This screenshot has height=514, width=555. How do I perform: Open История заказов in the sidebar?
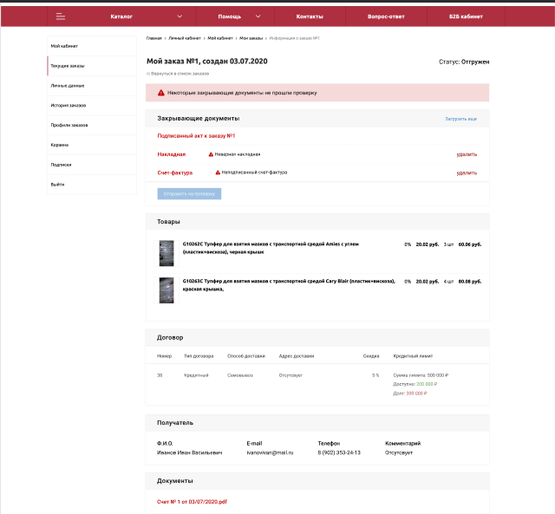tap(69, 105)
